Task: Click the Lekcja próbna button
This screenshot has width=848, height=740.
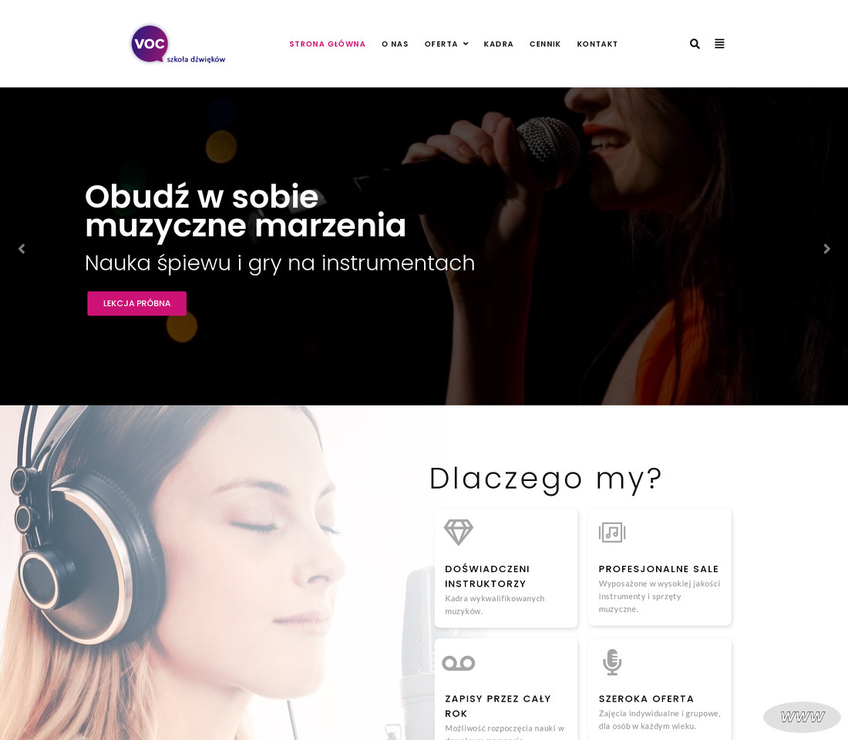Action: click(136, 304)
